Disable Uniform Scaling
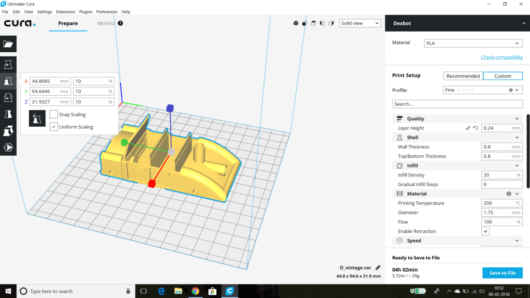Screen dimensions: 530x298 coord(54,127)
